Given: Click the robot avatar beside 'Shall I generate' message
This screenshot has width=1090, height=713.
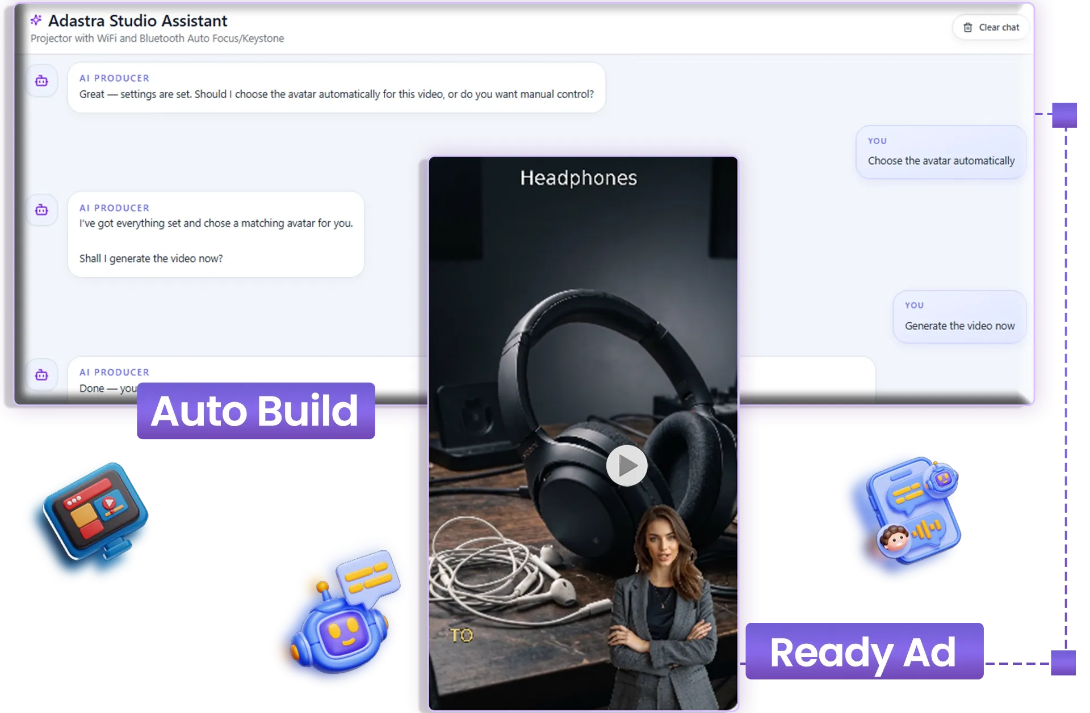Looking at the screenshot, I should coord(41,210).
